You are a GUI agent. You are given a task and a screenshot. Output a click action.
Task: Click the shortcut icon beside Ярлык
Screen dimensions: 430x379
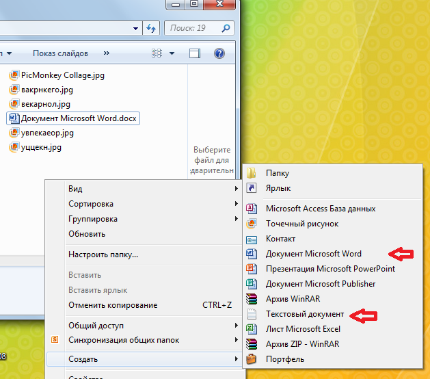click(252, 188)
